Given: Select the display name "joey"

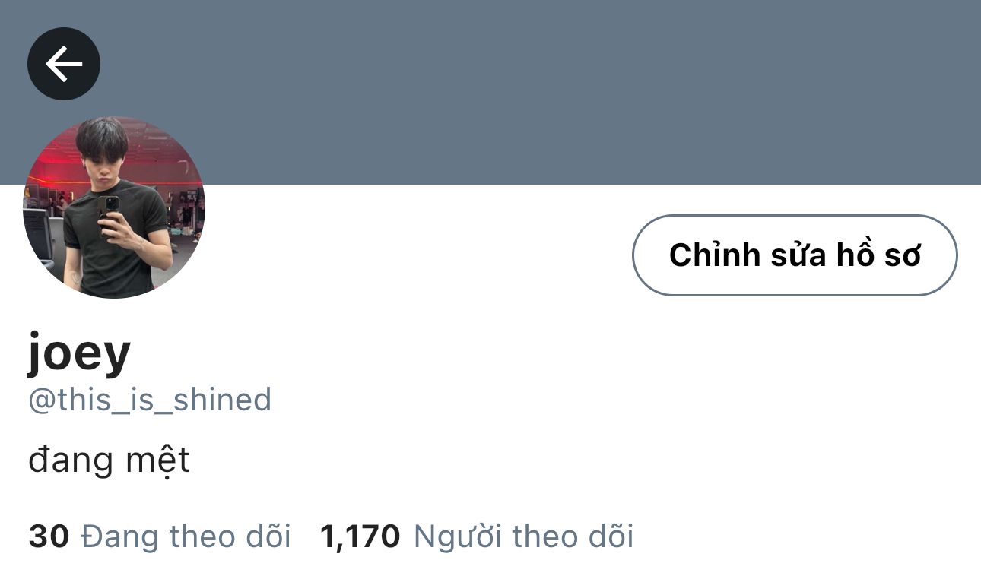Looking at the screenshot, I should [x=80, y=353].
